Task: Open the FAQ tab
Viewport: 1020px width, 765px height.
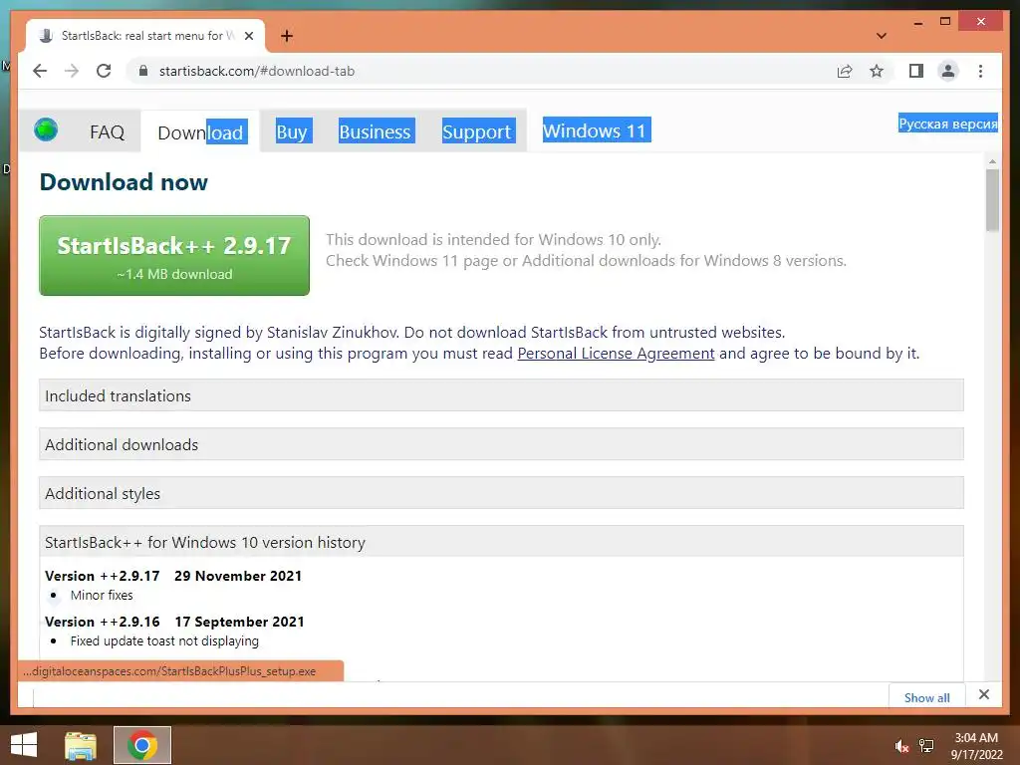Action: [107, 132]
